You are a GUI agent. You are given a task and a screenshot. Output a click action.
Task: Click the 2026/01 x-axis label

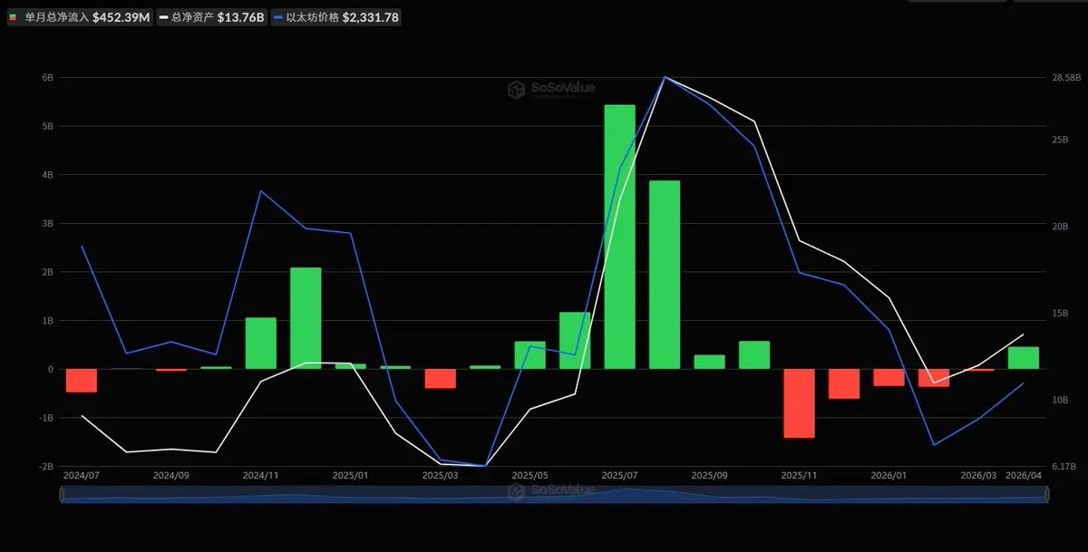[889, 475]
